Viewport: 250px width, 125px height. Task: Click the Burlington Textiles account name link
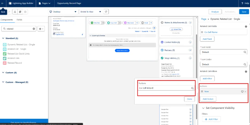(x=64, y=21)
